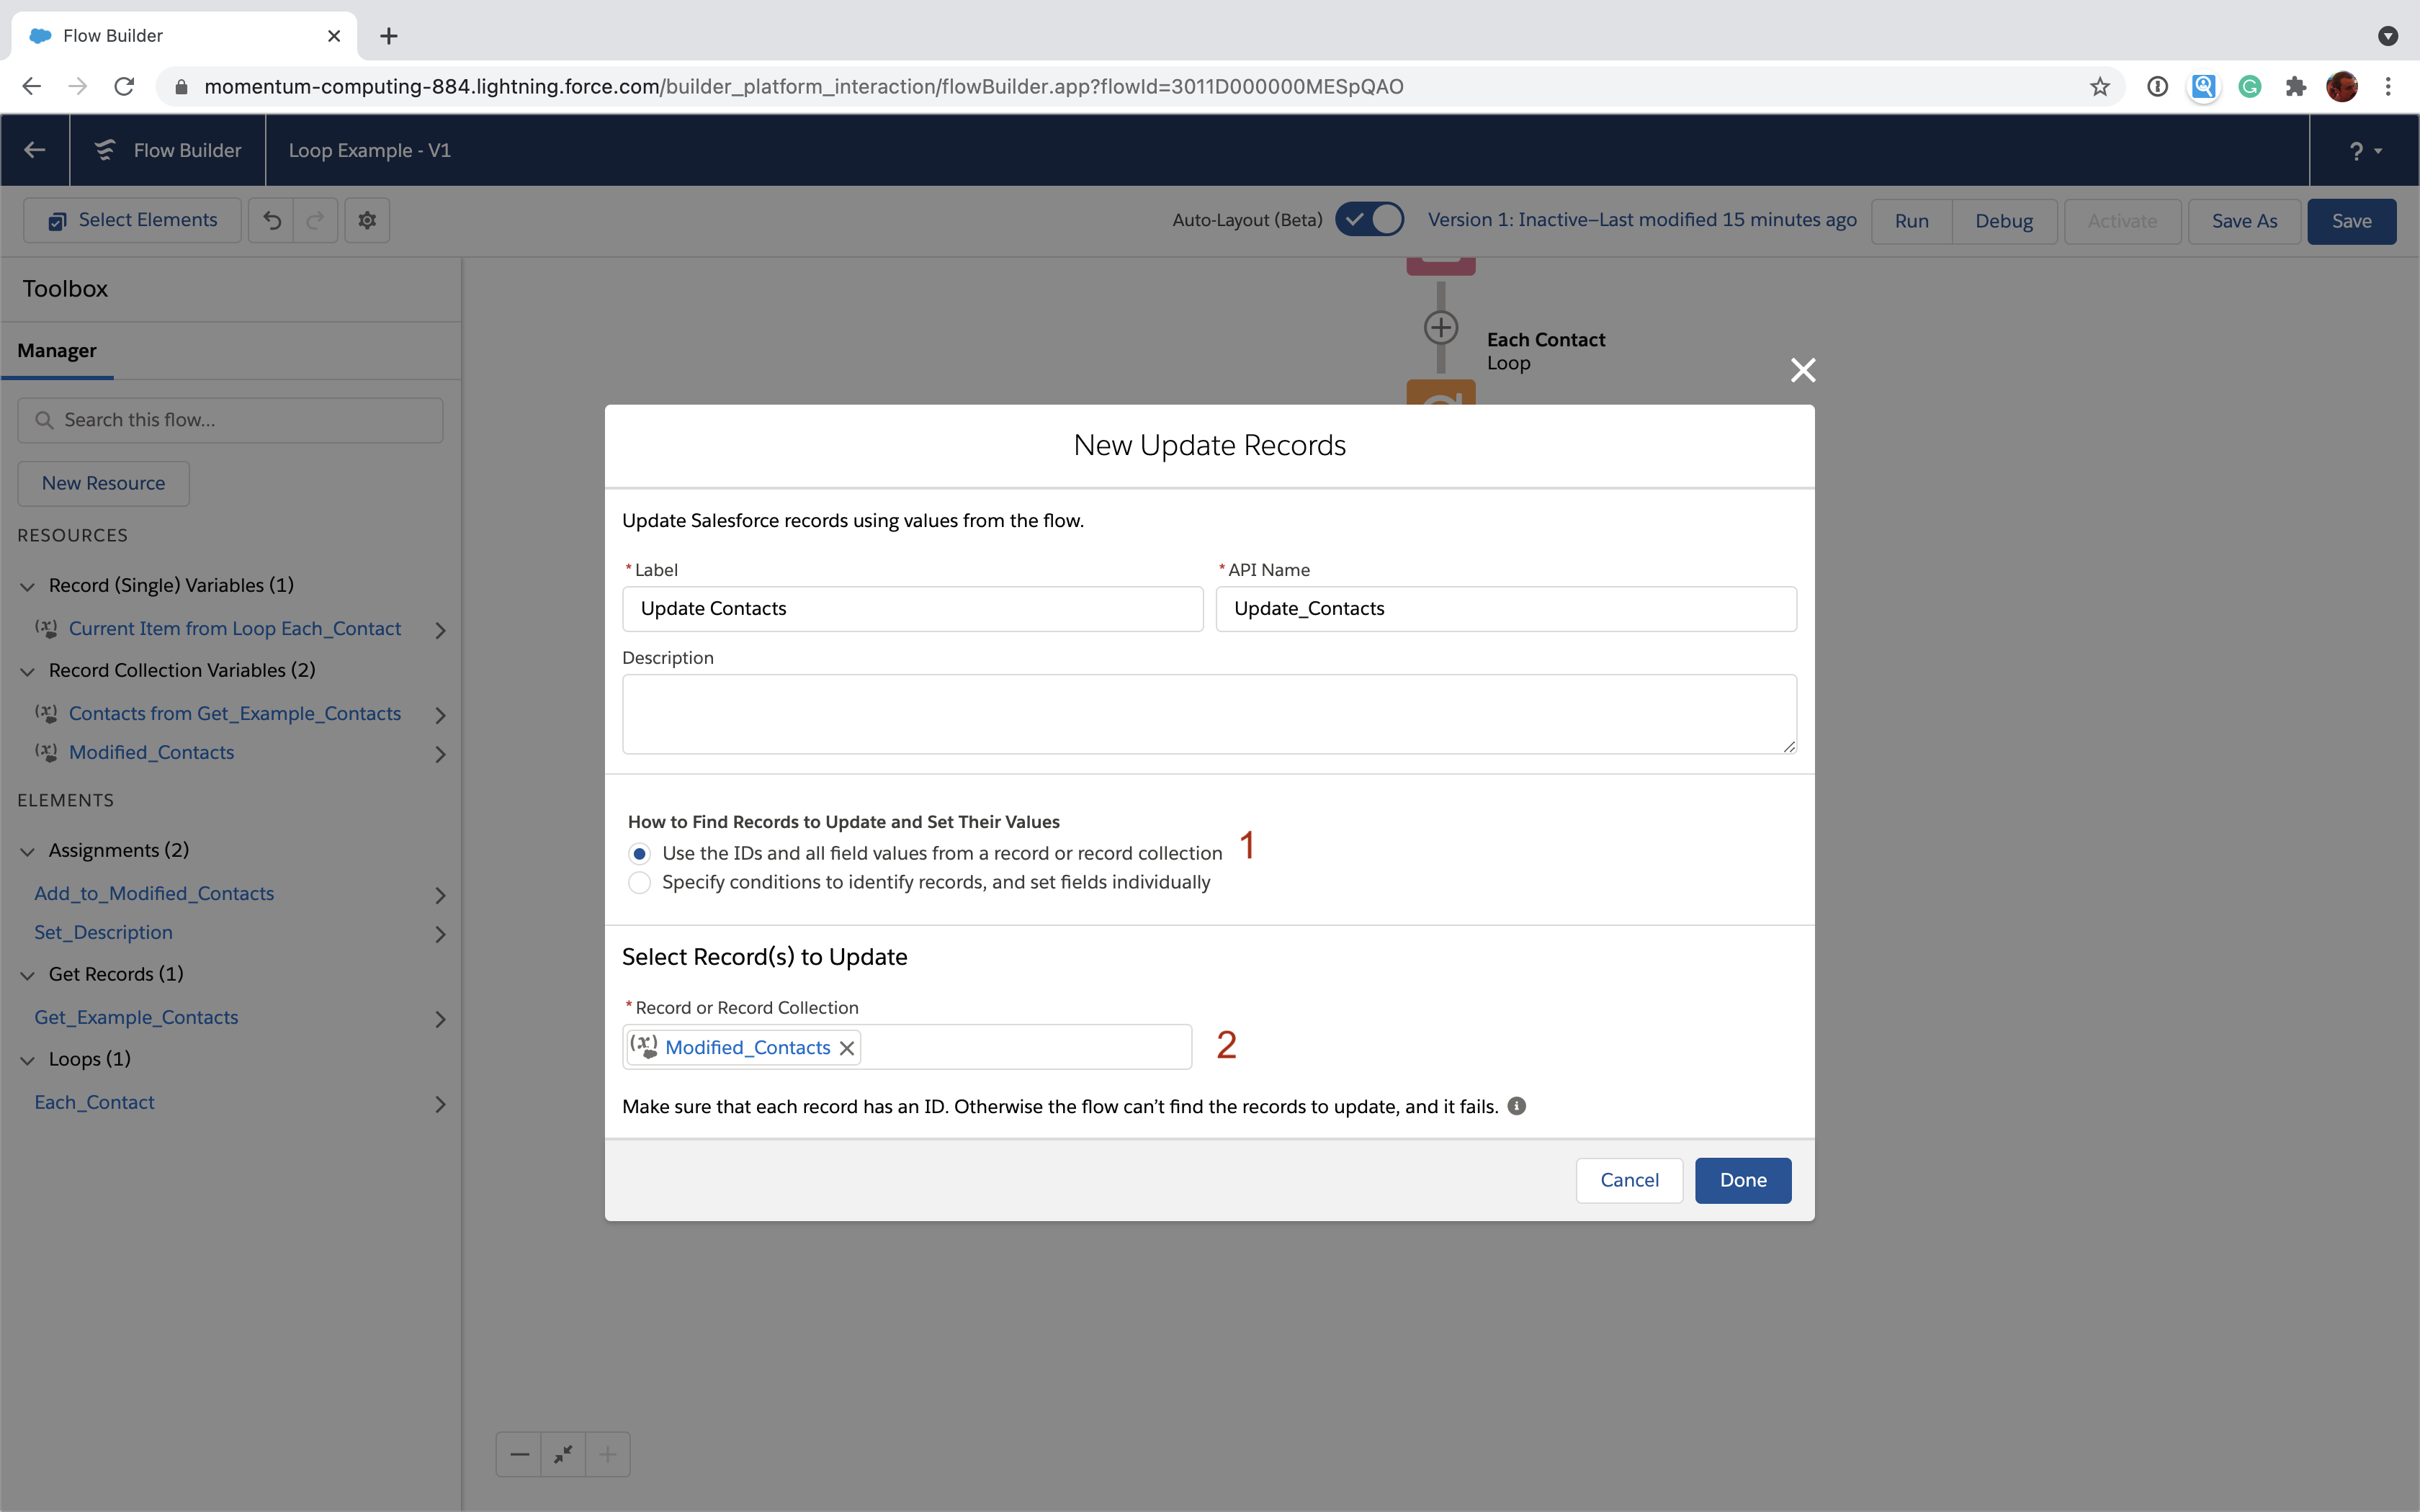The width and height of the screenshot is (2420, 1512).
Task: Redo the last undone action
Action: (315, 220)
